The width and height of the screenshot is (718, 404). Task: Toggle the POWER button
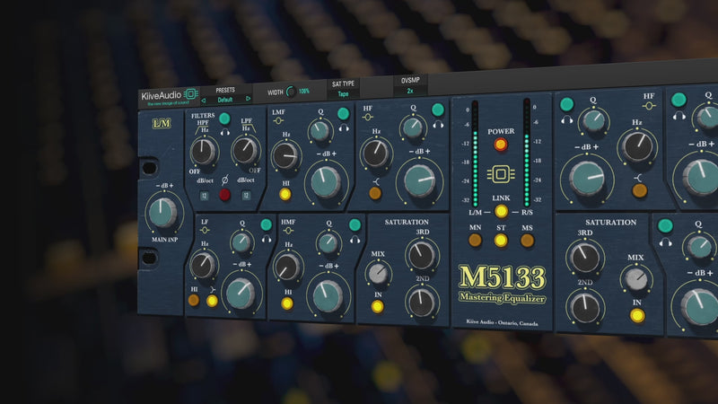pyautogui.click(x=501, y=145)
